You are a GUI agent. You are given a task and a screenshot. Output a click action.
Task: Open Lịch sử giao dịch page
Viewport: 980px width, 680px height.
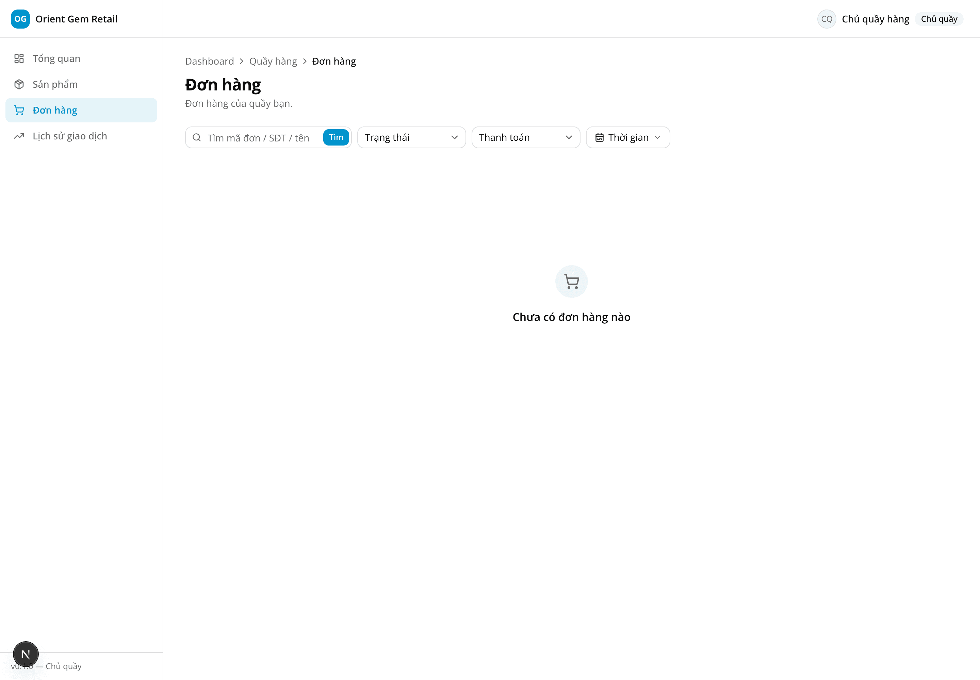pyautogui.click(x=81, y=136)
